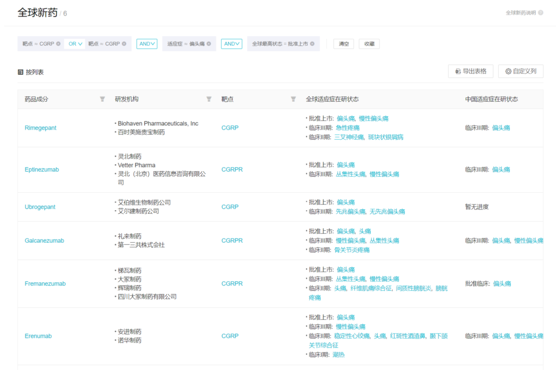Select 暂无进度 in Ubrogepant row

(x=477, y=207)
